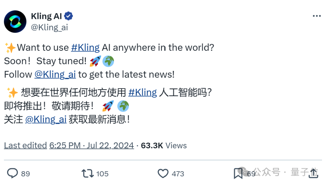Select the @Kling_ai link in Chinese text

point(46,119)
